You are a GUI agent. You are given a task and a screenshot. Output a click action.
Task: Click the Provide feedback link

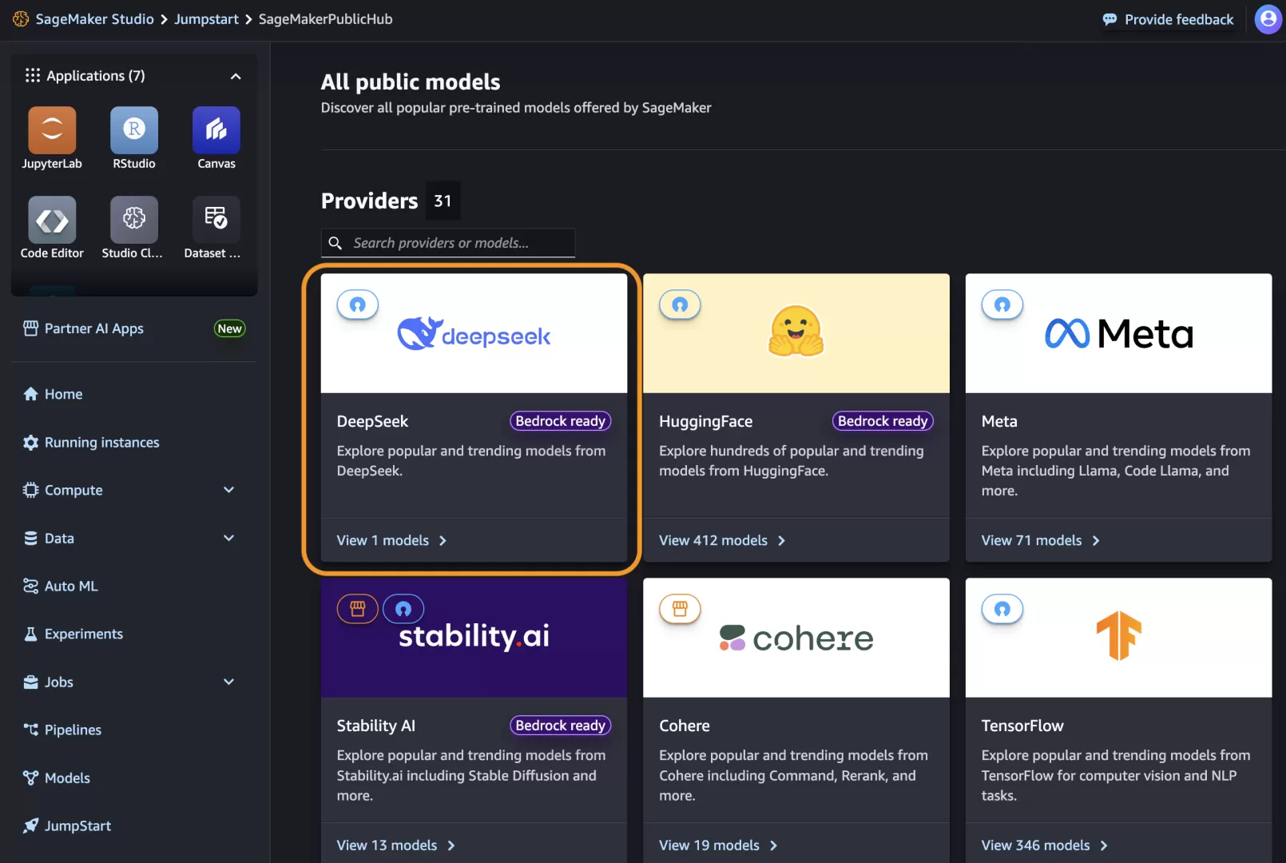1179,19
